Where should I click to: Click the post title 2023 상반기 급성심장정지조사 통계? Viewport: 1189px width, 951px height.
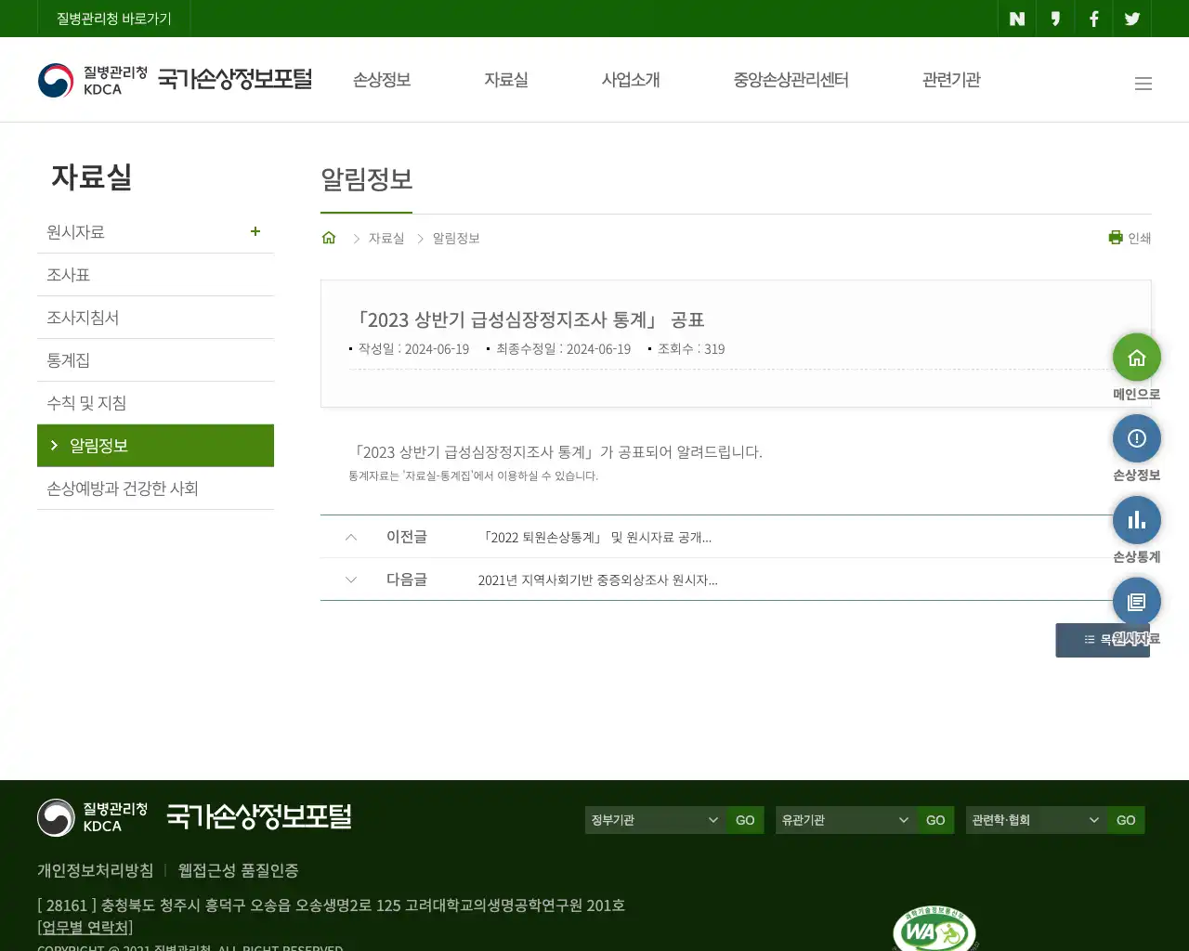pyautogui.click(x=528, y=319)
